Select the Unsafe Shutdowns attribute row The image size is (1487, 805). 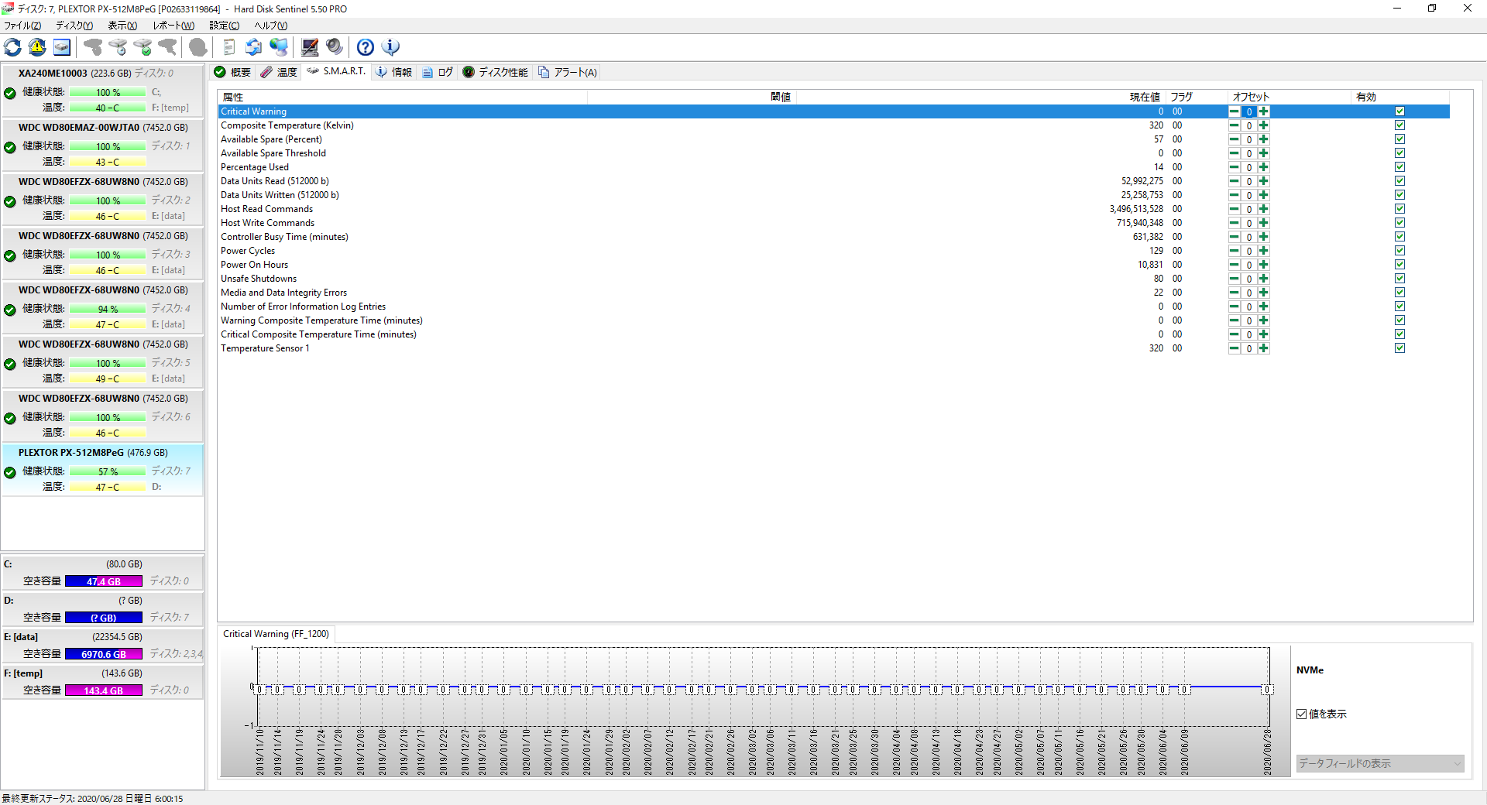point(833,279)
